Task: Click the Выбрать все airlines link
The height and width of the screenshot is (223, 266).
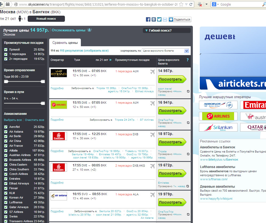Action: 13,120
